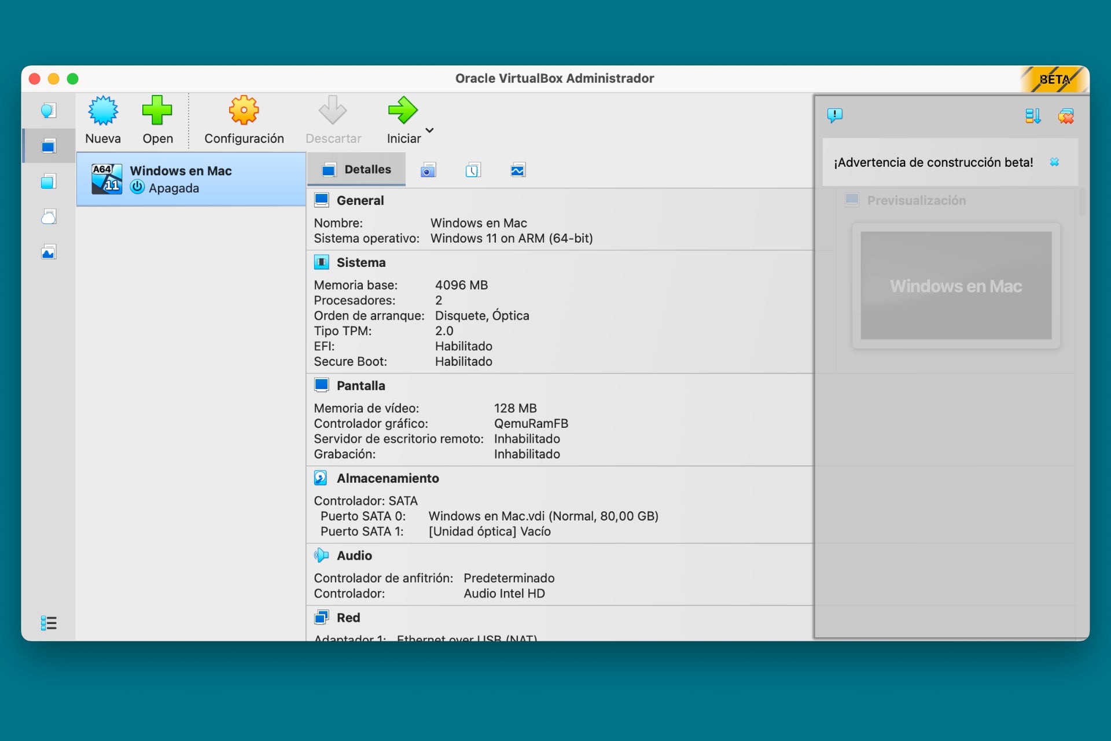Click the Previsualización header

coord(916,200)
